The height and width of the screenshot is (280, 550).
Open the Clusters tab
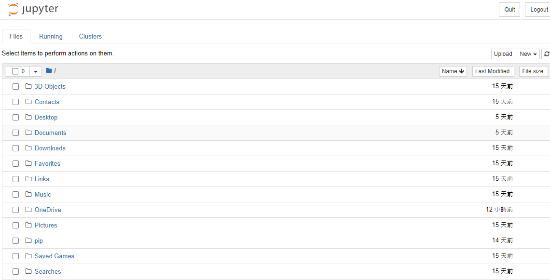point(90,37)
